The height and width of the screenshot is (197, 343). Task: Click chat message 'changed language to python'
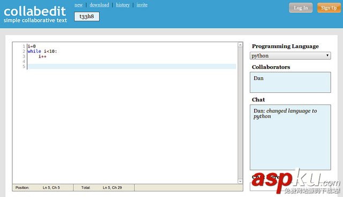point(285,114)
